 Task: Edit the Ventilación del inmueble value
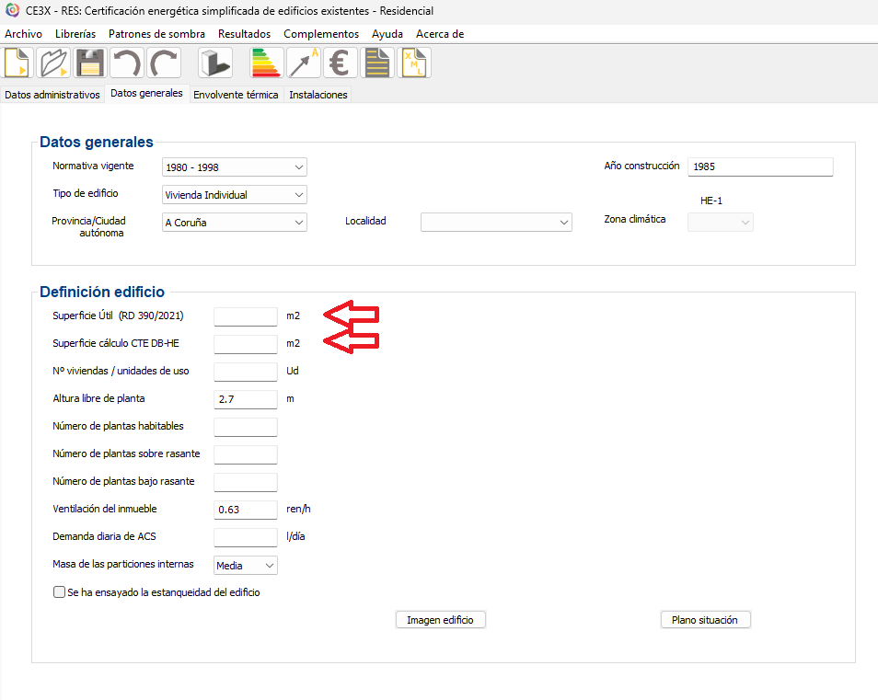coord(246,510)
